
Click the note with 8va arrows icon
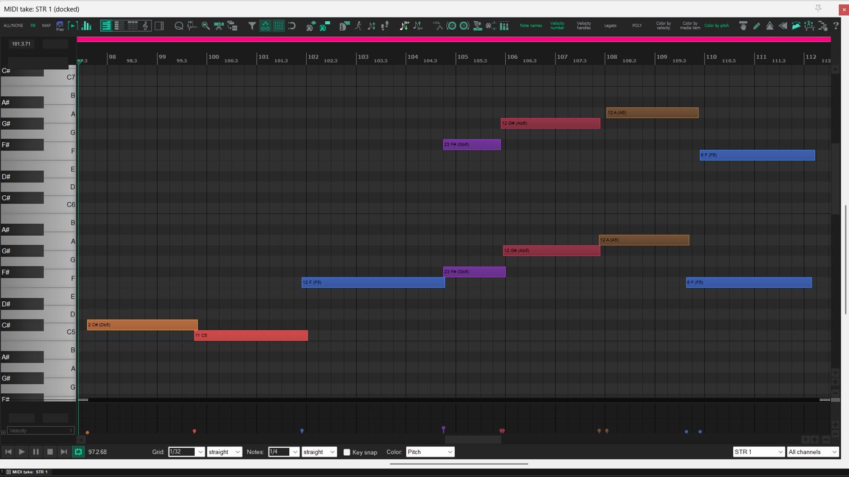pos(404,25)
